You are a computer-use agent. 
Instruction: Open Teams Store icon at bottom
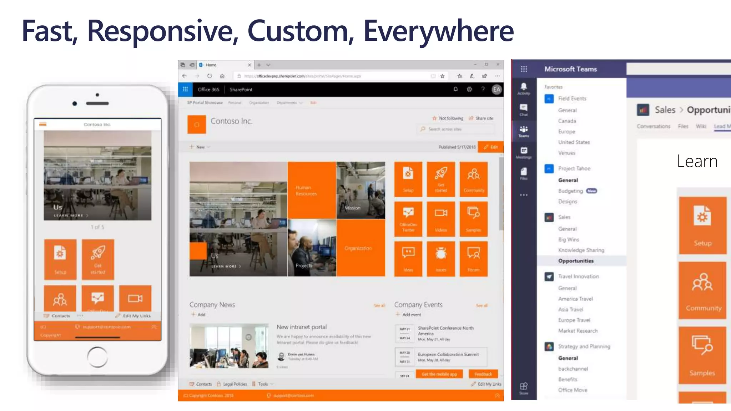pos(524,388)
